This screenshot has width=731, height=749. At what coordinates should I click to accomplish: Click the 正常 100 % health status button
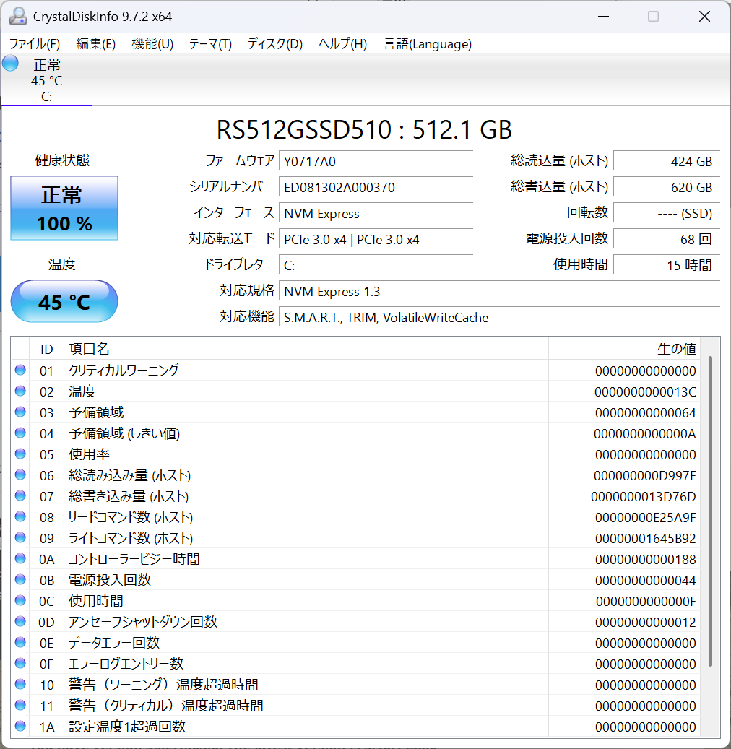[x=64, y=209]
